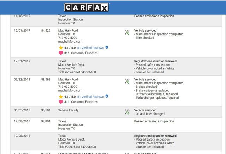This screenshot has height=154, width=226.
Task: Click machaikford.com in the 88,592-mile entry
Action: pyautogui.click(x=70, y=91)
